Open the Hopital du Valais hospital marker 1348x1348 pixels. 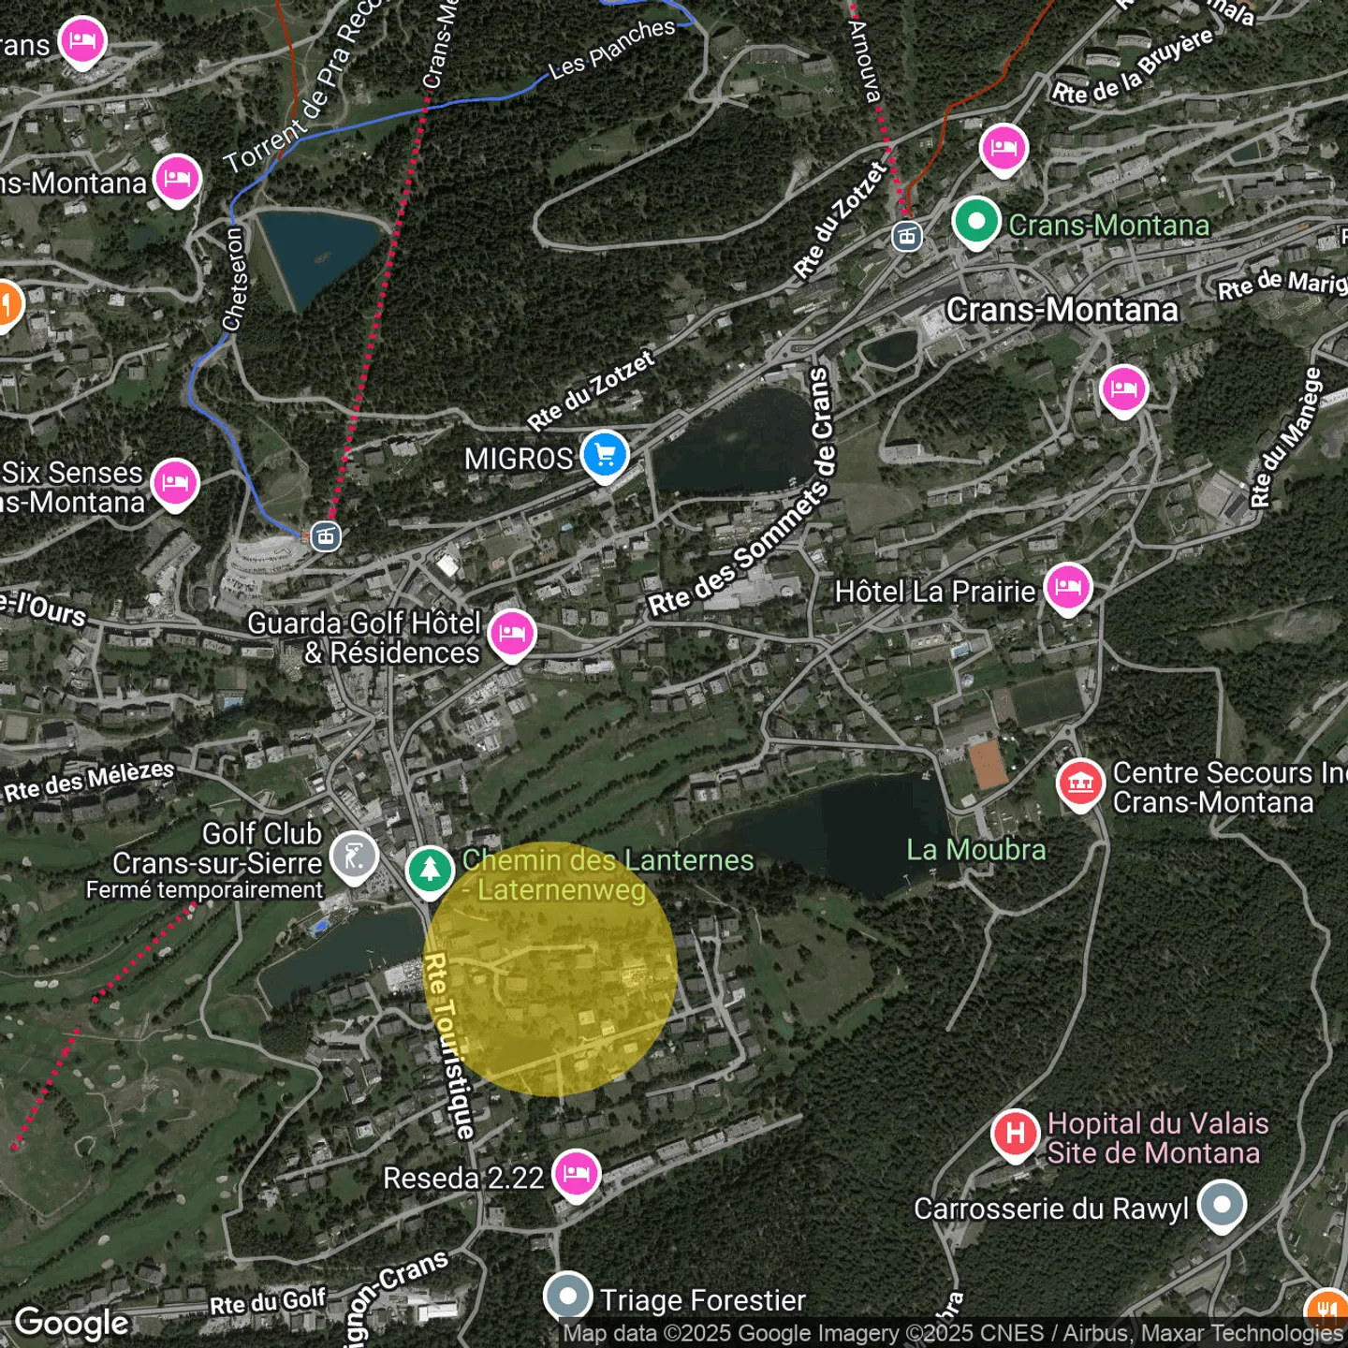pos(1015,1132)
